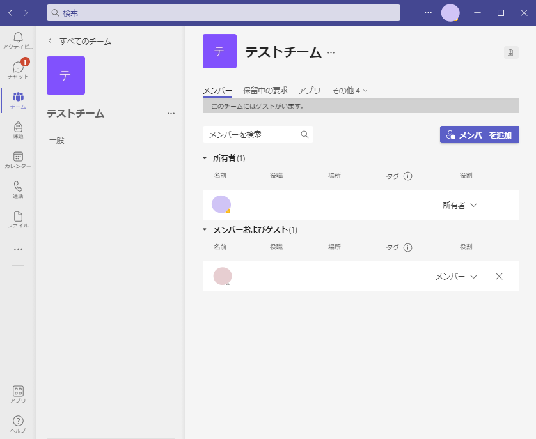Image resolution: width=536 pixels, height=439 pixels.
Task: Click the テストチーム name in the sidebar
Action: click(x=75, y=113)
